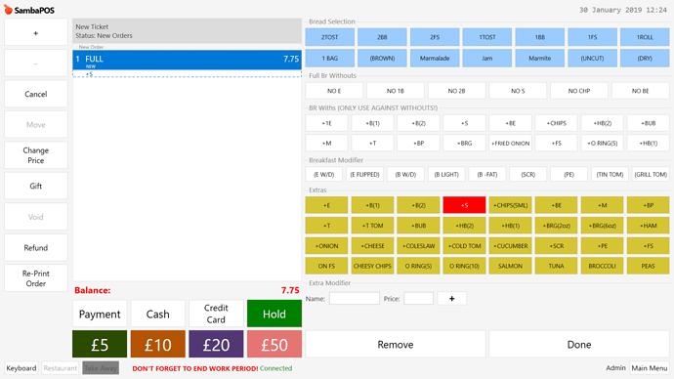The width and height of the screenshot is (674, 379).
Task: Choose 2BB bread option
Action: click(x=382, y=37)
